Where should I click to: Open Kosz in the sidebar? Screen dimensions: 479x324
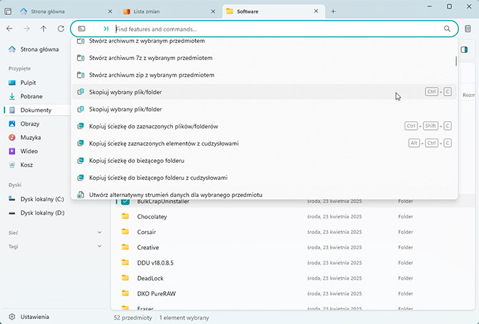[x=37, y=165]
